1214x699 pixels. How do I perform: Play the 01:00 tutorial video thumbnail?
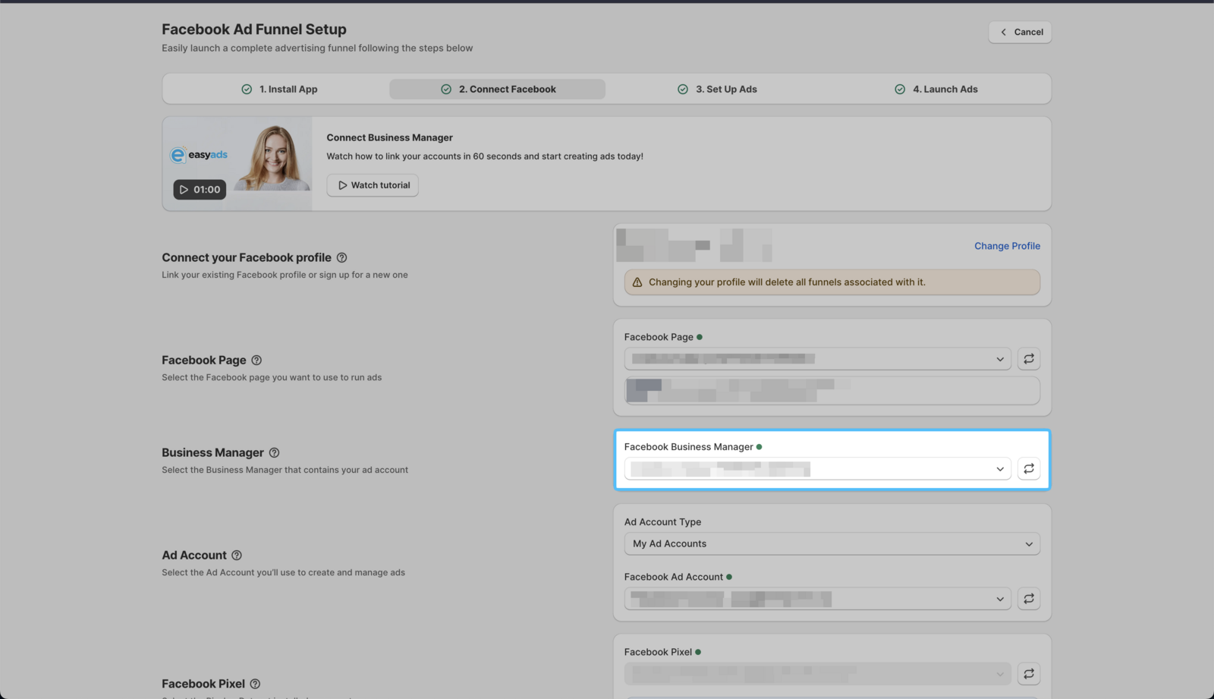200,190
